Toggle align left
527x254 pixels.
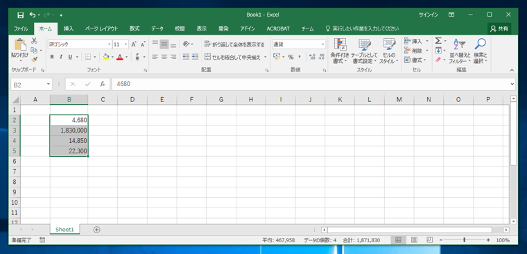[155, 57]
